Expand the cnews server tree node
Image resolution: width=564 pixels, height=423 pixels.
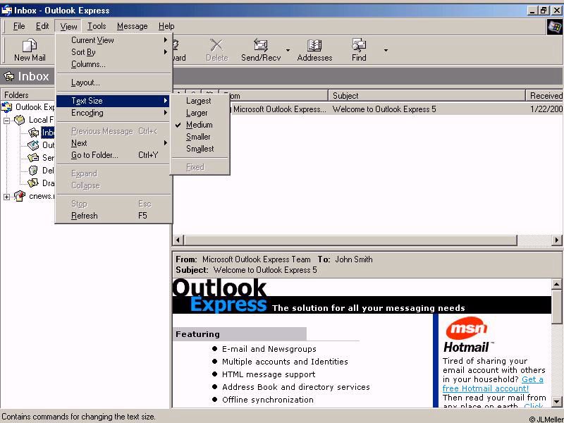(7, 197)
